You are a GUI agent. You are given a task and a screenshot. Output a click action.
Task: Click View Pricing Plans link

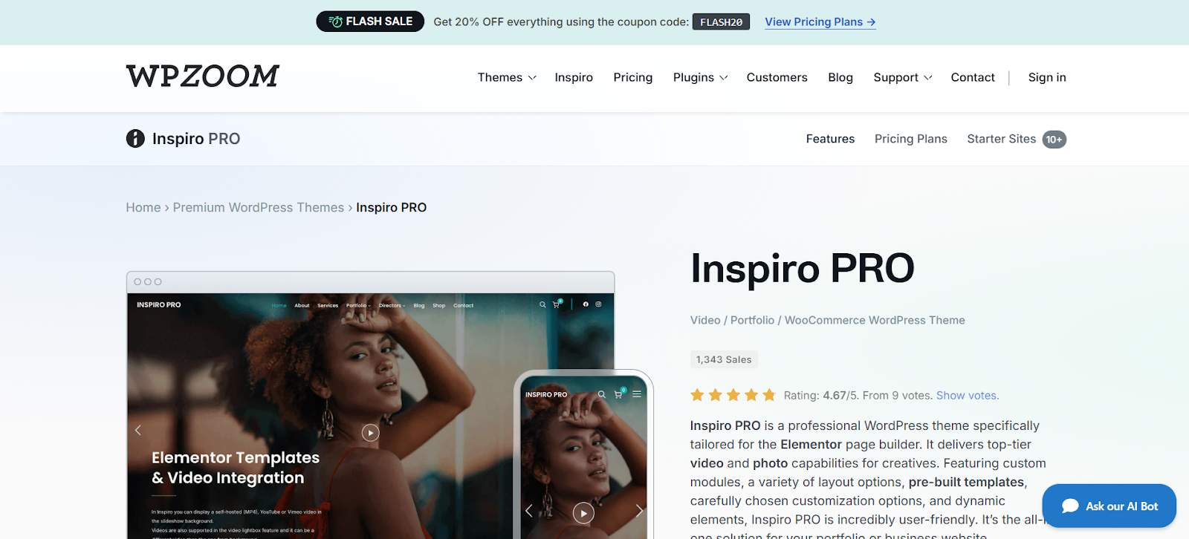[820, 22]
